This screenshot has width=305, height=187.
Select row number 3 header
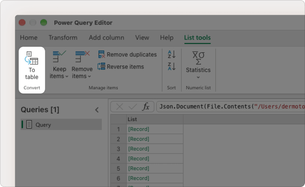(119, 149)
